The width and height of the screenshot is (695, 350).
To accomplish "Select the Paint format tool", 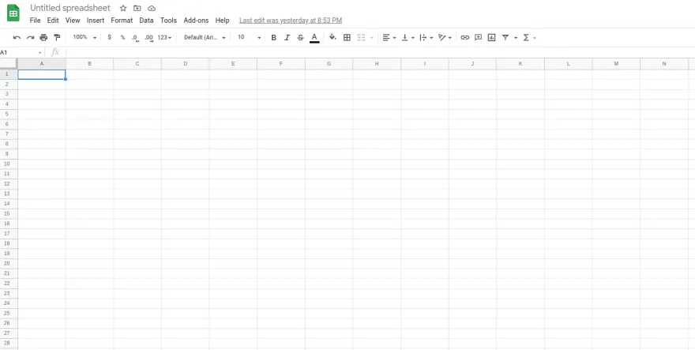I will tap(57, 37).
